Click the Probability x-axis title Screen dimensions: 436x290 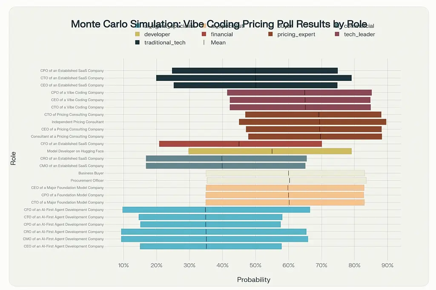[x=253, y=280]
